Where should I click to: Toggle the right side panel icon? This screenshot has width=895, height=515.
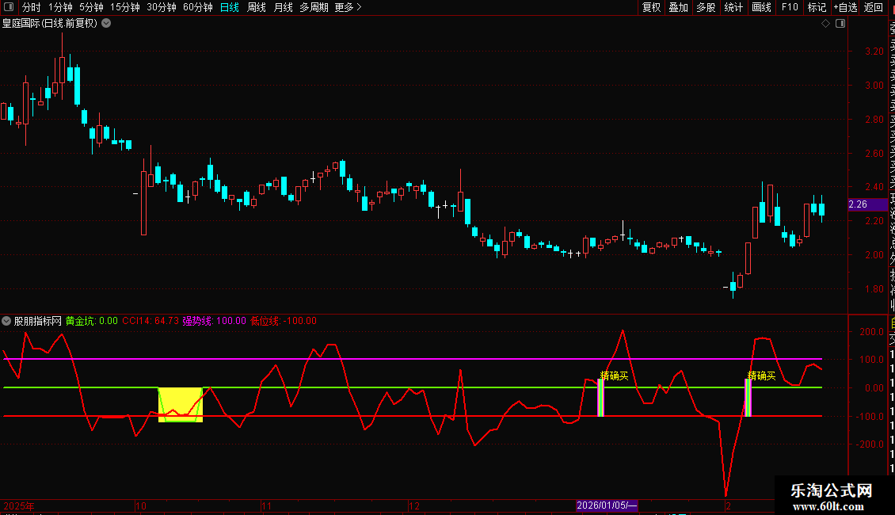click(x=840, y=24)
